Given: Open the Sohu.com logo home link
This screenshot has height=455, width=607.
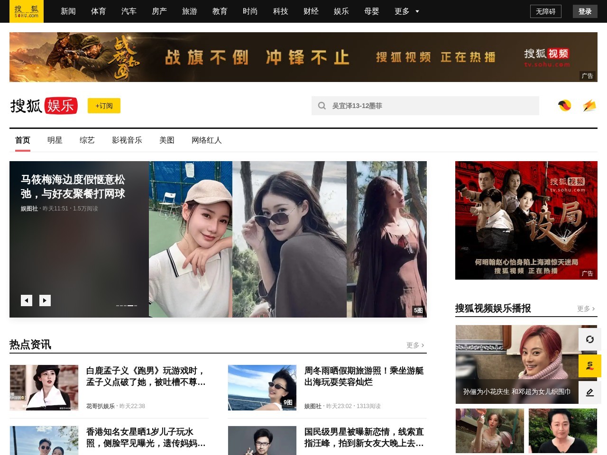Looking at the screenshot, I should pos(27,11).
